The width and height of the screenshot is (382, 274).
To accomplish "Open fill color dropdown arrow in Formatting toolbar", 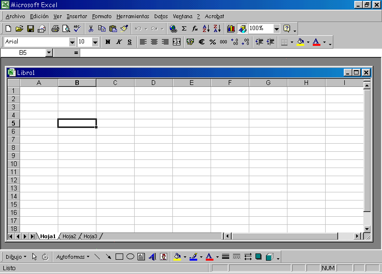I will 308,42.
